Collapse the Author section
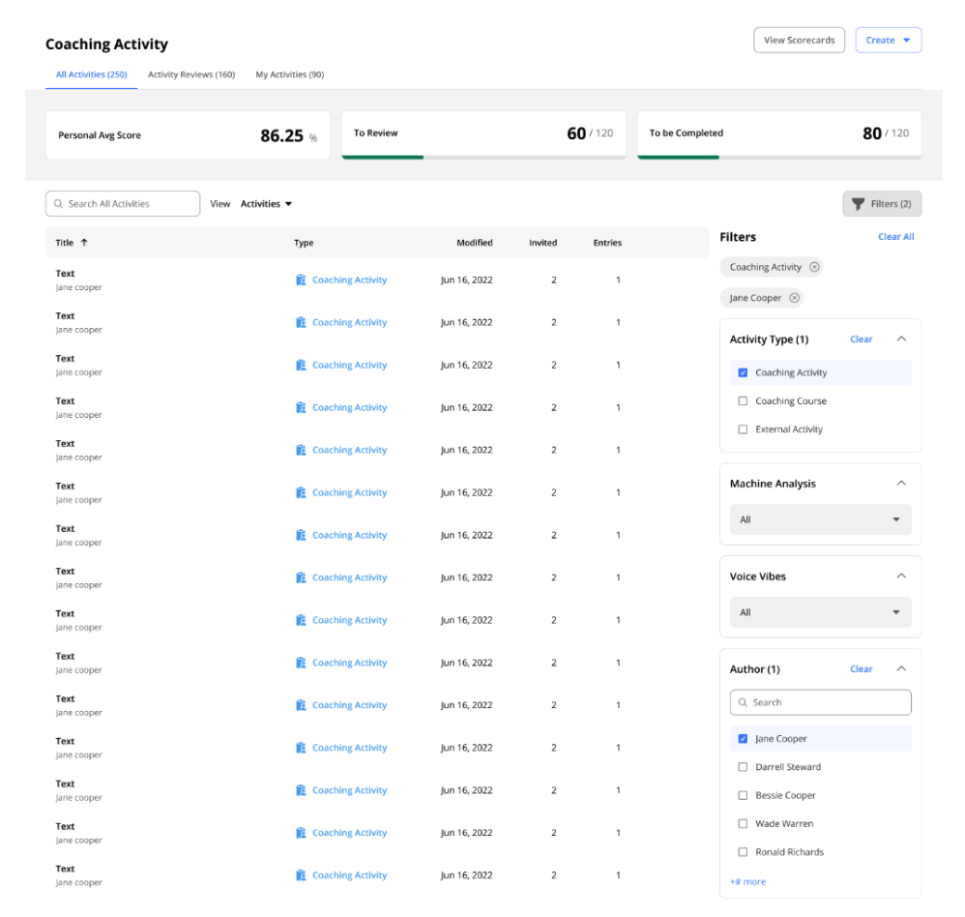 901,668
